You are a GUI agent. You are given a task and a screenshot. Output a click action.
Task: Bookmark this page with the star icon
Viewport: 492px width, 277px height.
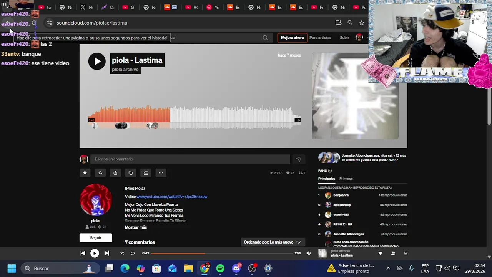coord(361,23)
